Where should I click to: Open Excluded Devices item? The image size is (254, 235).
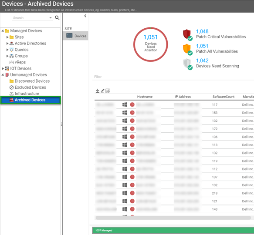click(x=30, y=87)
